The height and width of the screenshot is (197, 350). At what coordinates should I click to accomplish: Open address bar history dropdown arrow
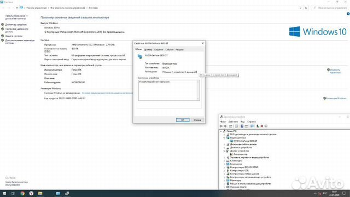[300, 8]
